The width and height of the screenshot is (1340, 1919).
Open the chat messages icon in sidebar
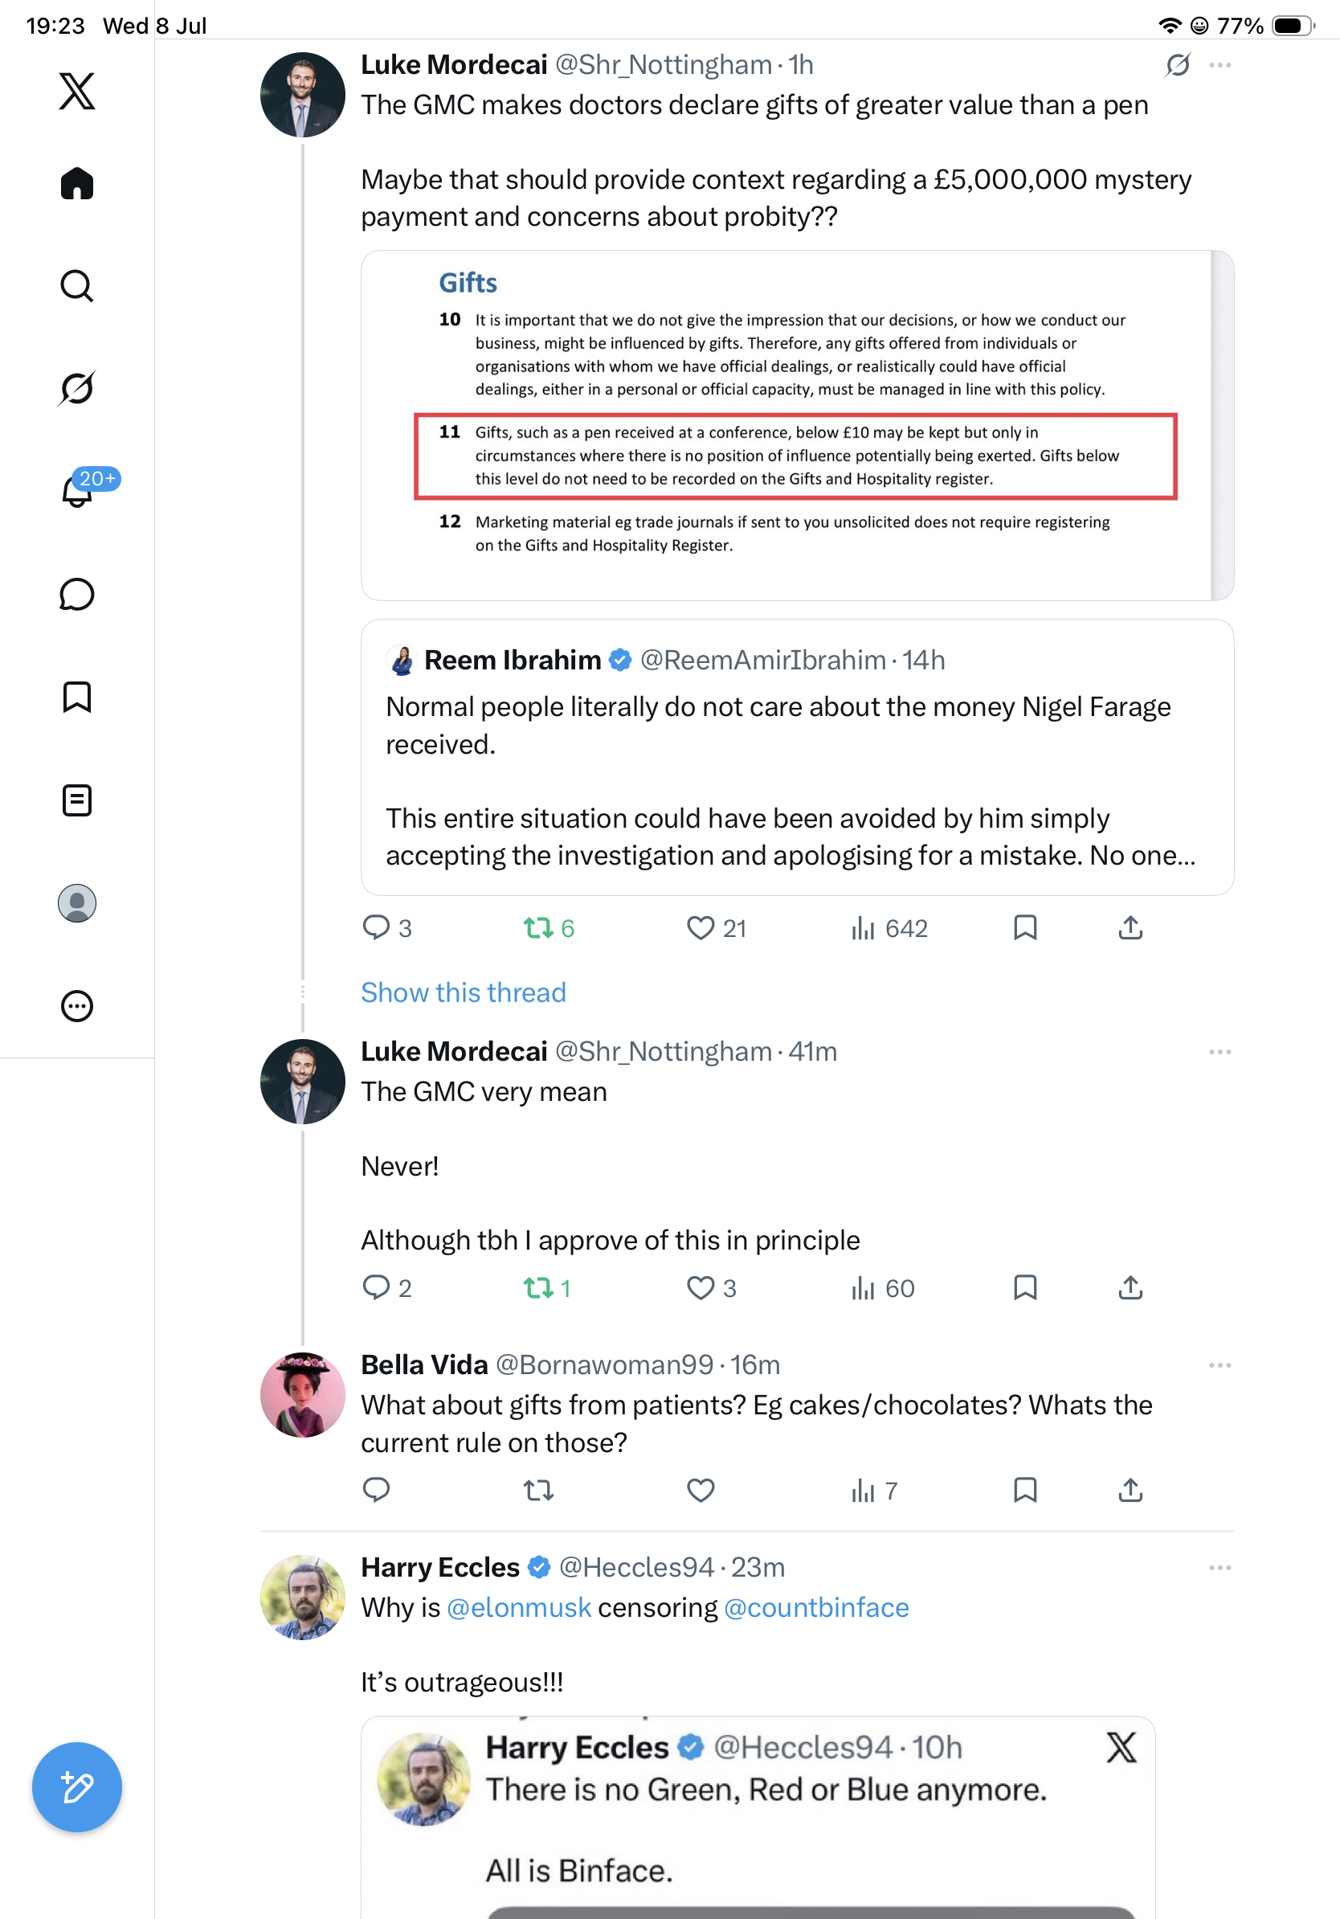(x=77, y=594)
